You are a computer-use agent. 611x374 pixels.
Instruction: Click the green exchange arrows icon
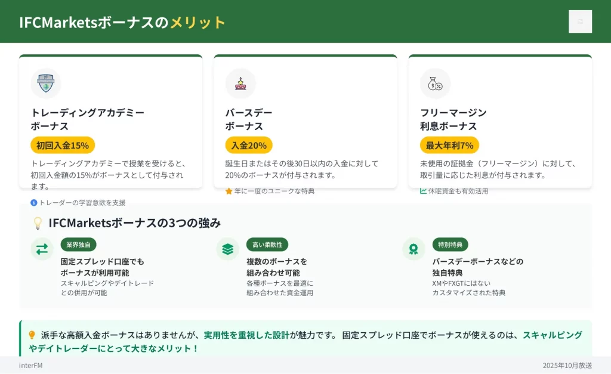click(42, 249)
